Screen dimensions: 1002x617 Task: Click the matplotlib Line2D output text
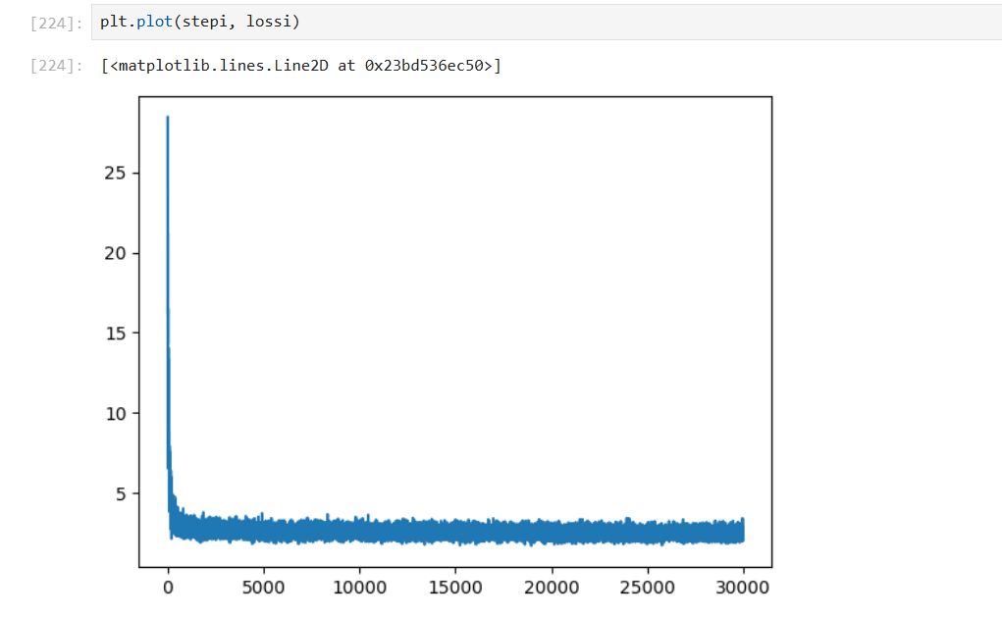click(x=300, y=67)
